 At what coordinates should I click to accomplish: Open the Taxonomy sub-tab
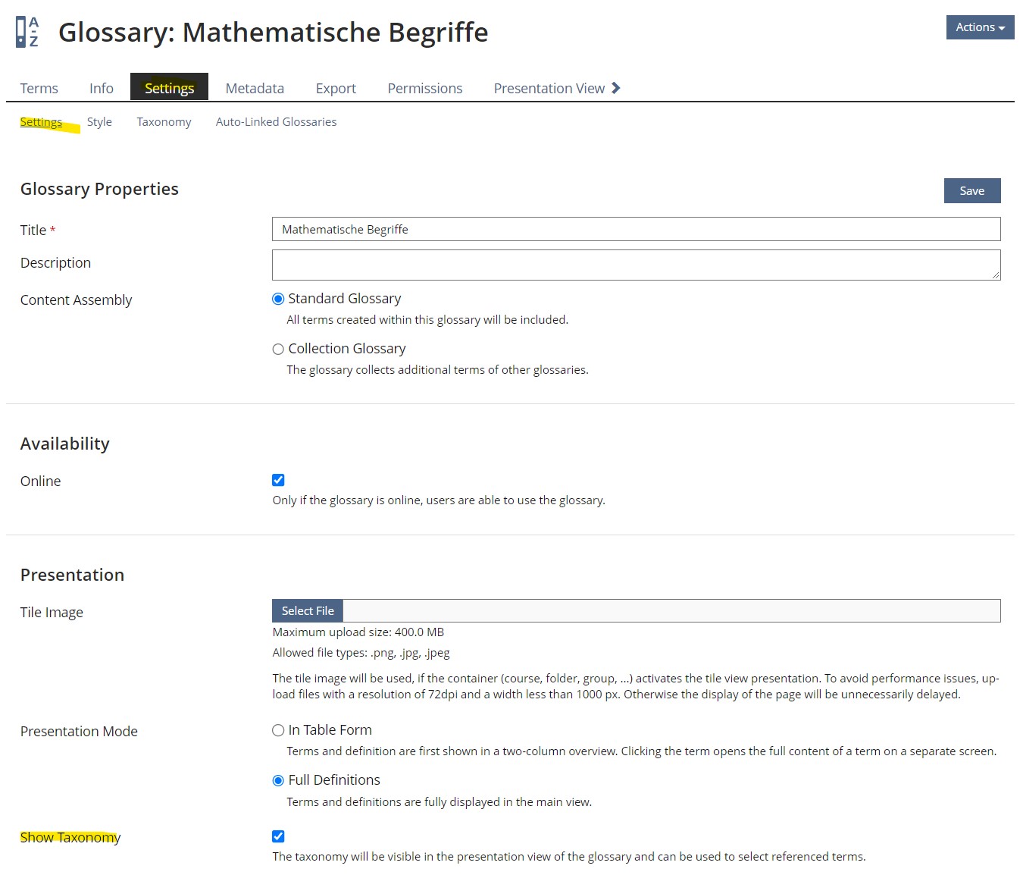164,122
